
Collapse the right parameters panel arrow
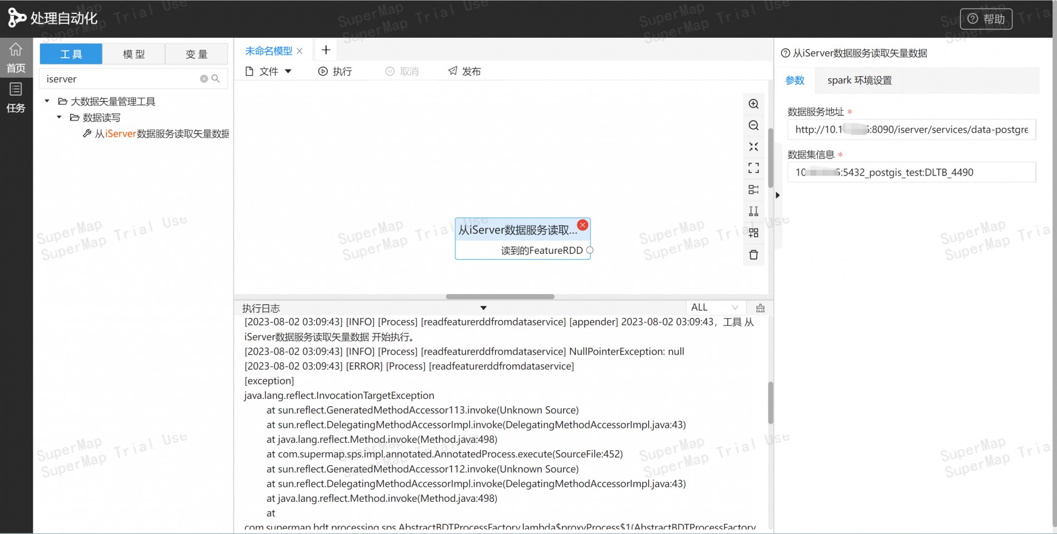point(778,195)
